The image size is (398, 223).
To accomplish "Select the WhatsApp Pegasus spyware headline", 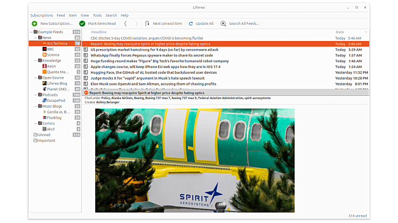I will pos(151,55).
